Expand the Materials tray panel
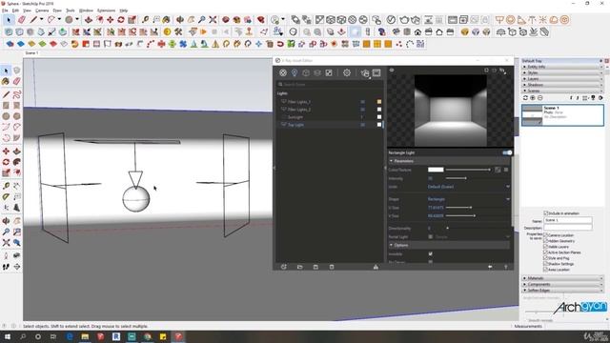610x343 pixels. pos(562,278)
